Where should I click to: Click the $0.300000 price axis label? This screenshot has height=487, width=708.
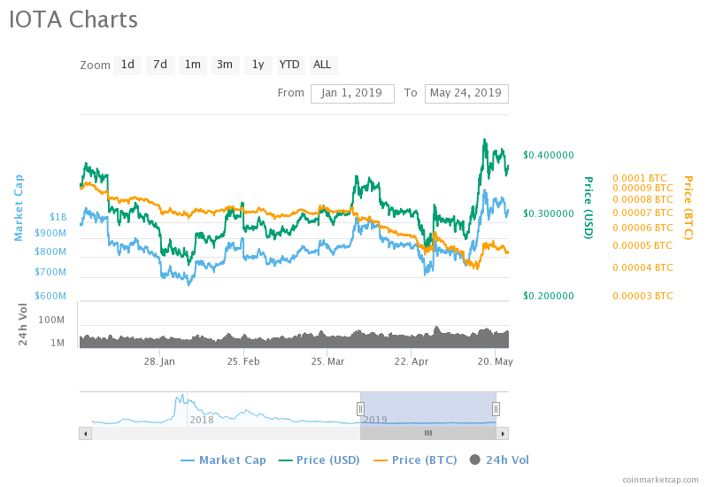[549, 213]
